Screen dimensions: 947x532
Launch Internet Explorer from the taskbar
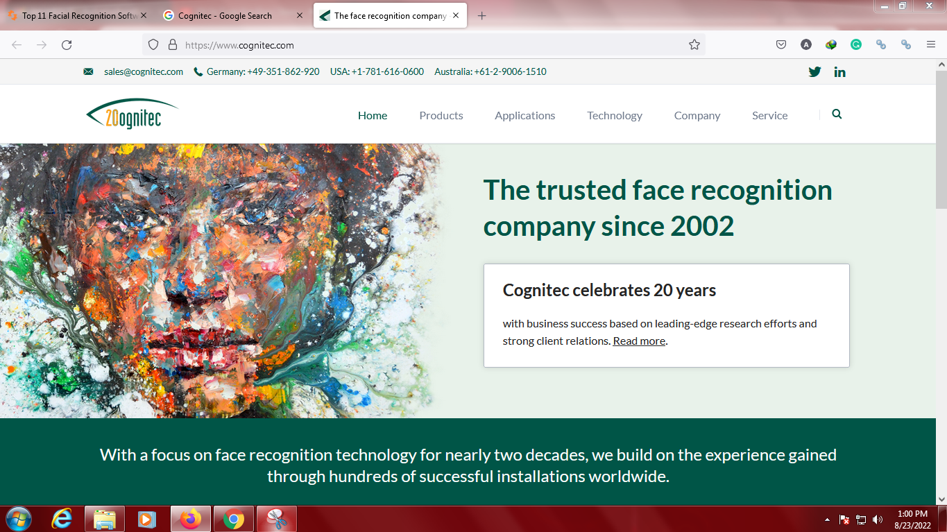[62, 518]
